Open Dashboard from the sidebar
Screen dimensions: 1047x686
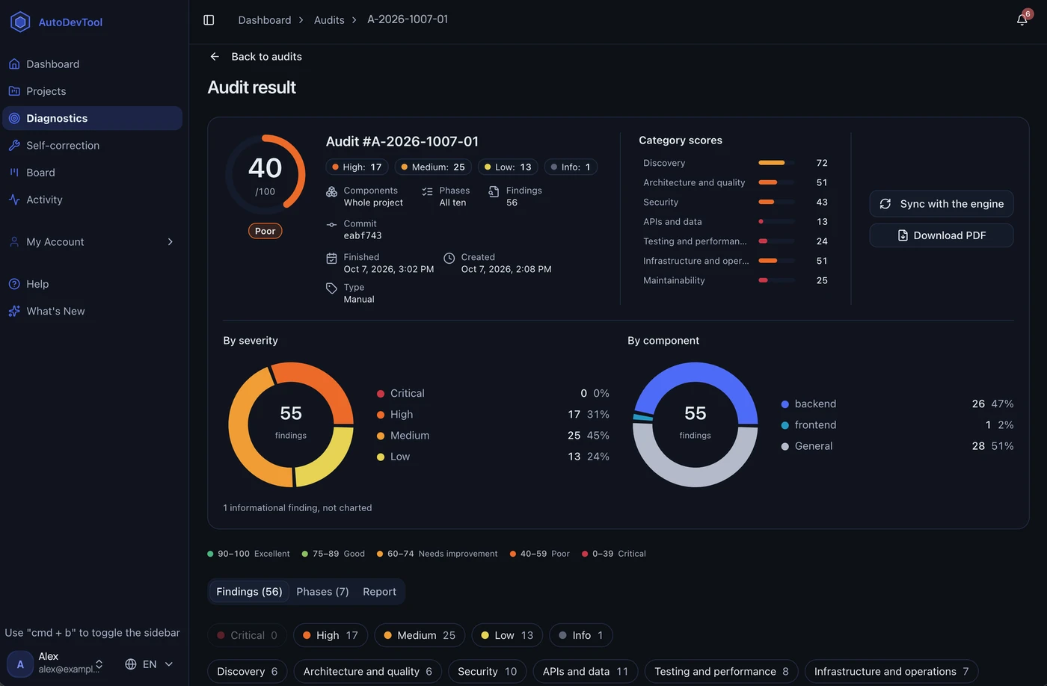93,64
